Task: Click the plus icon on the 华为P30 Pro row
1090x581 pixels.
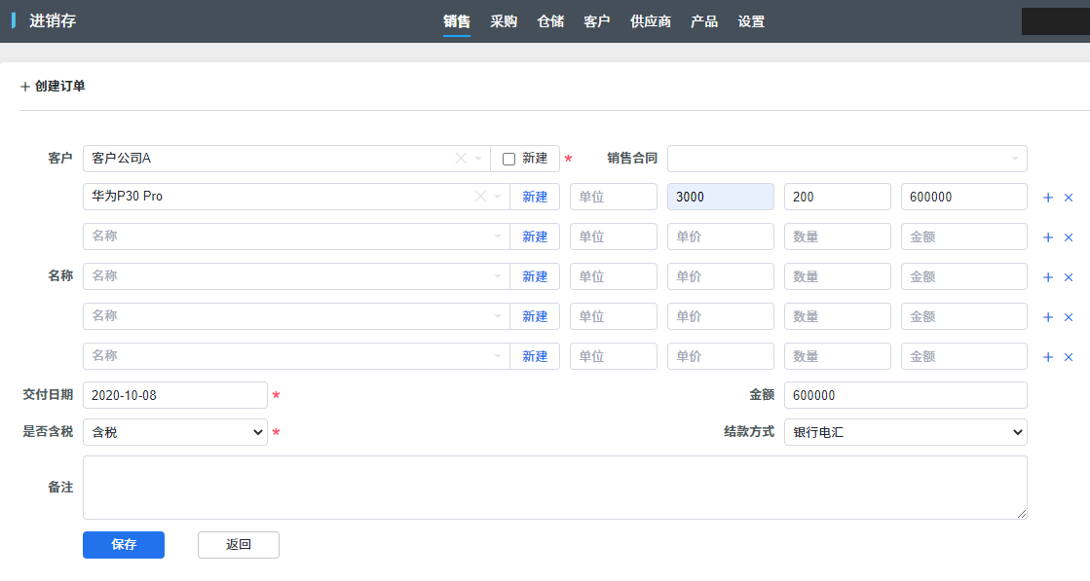Action: (x=1048, y=198)
